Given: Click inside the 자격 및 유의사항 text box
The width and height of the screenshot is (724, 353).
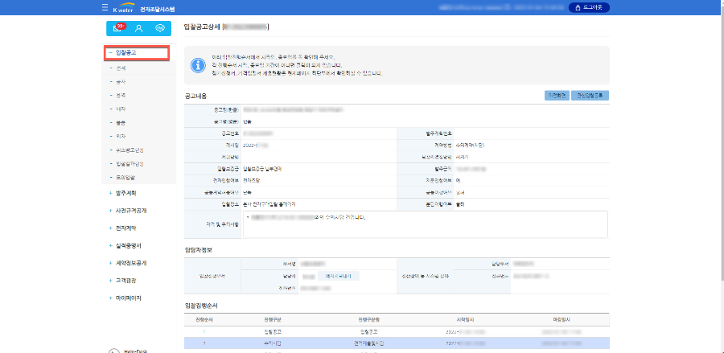Looking at the screenshot, I should 426,224.
